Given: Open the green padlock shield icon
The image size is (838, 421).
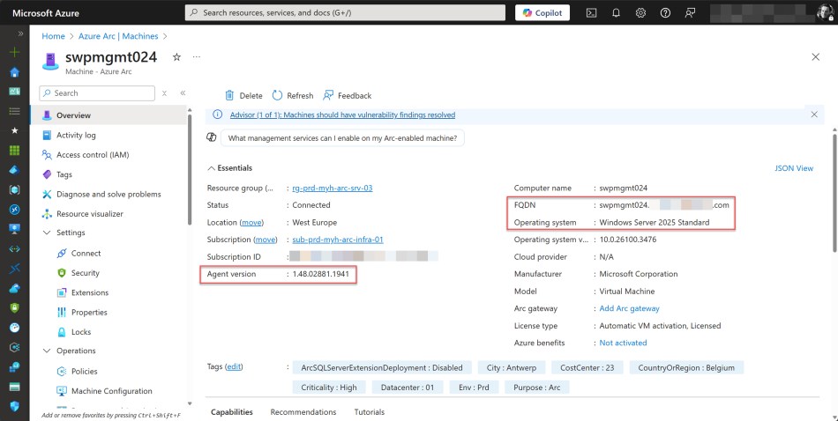Looking at the screenshot, I should [x=15, y=308].
